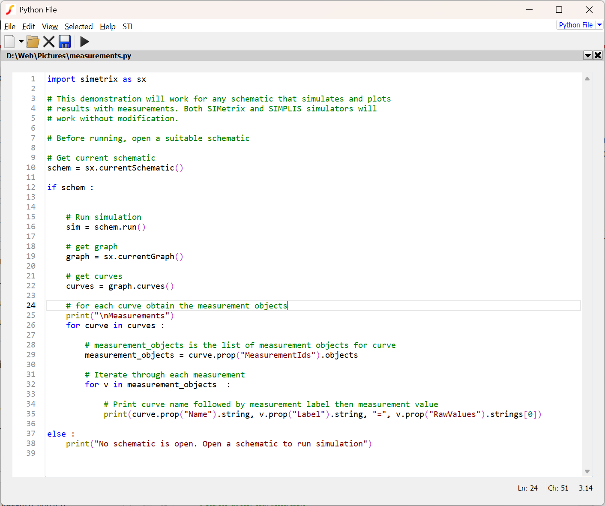
Task: Click the SIMetrix logo in the title bar
Action: pyautogui.click(x=10, y=10)
